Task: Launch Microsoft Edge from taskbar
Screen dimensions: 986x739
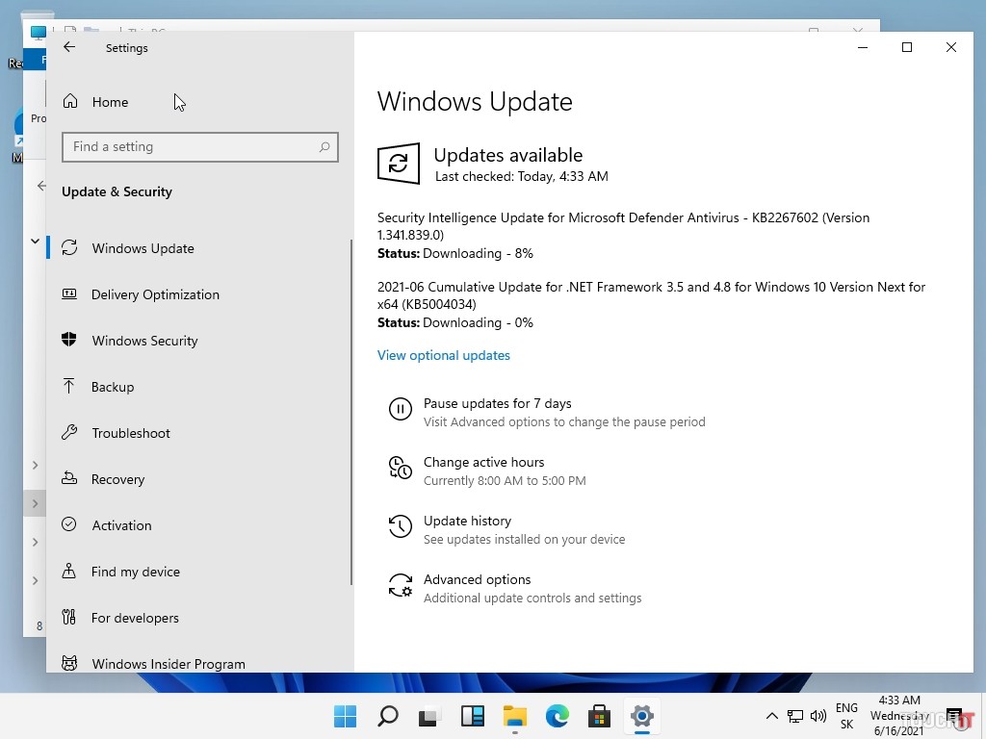Action: (x=557, y=716)
